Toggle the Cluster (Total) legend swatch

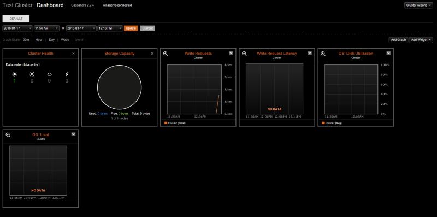point(166,123)
